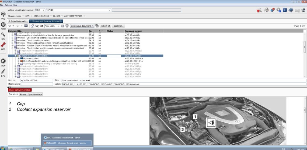Viewport: 307px width, 150px height.
Task: Open the Help menu
Action: pos(15,5)
